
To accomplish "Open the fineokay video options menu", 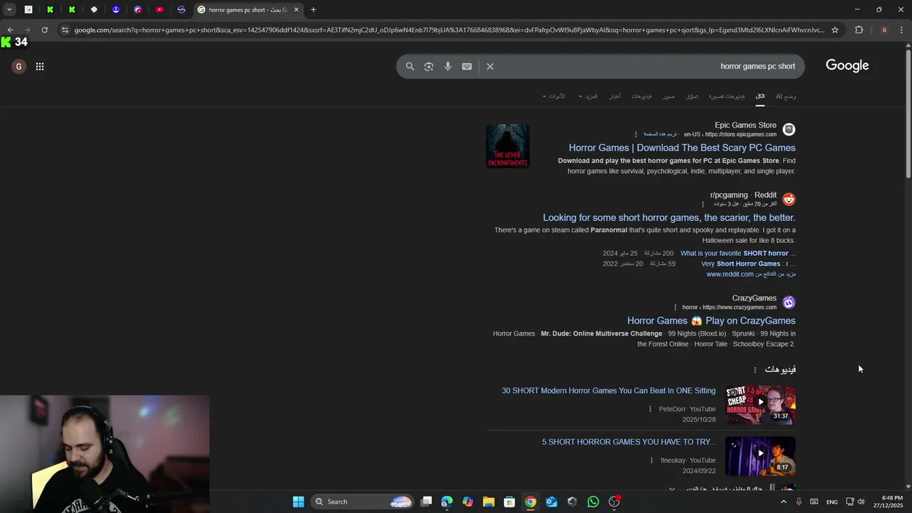I will [x=651, y=460].
